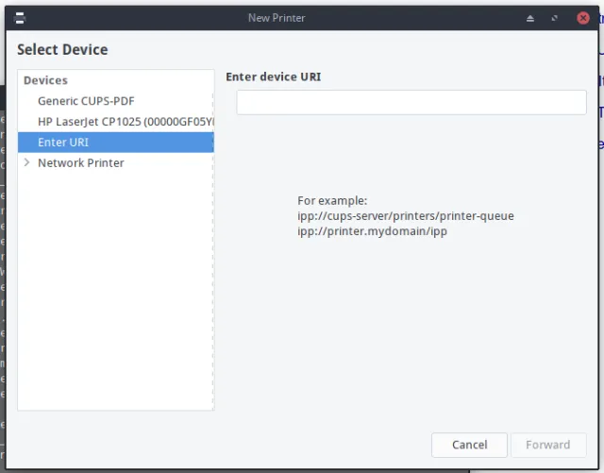Open the printer window menu icon
The image size is (604, 473).
click(20, 18)
